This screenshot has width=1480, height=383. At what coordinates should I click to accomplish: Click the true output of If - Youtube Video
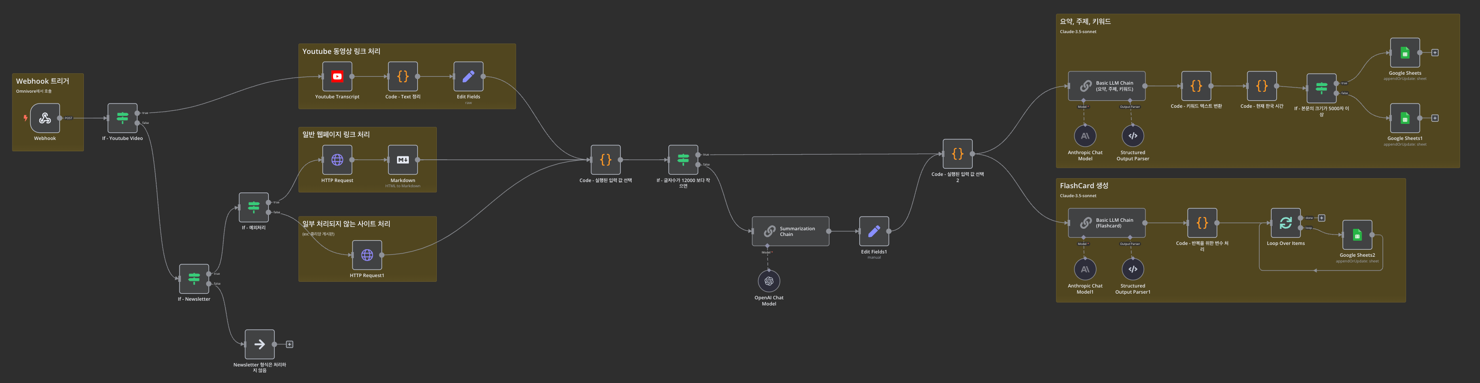click(x=137, y=113)
